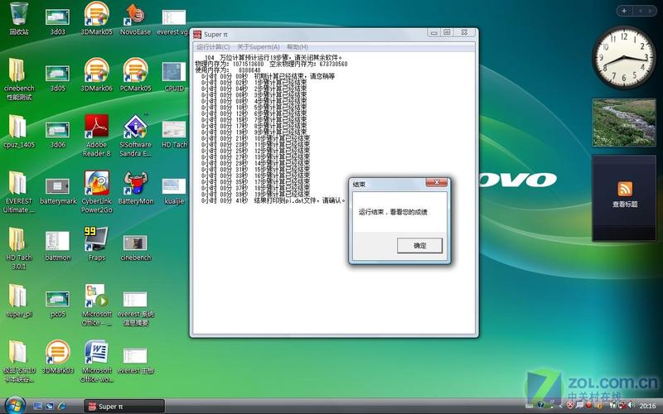
Task: Open the CPUID desktop file
Action: pos(174,77)
